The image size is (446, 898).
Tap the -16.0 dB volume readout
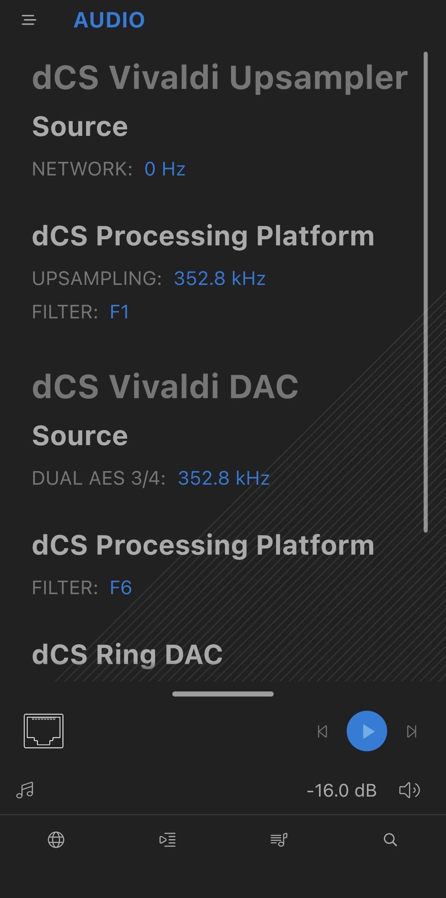[x=341, y=790]
